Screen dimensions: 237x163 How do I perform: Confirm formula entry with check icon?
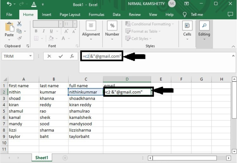pyautogui.click(x=61, y=56)
